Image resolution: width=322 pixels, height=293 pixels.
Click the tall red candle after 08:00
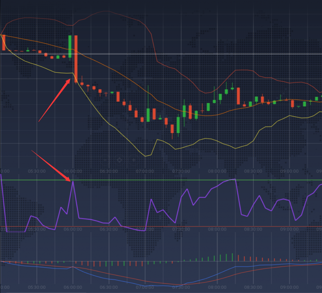point(238,96)
